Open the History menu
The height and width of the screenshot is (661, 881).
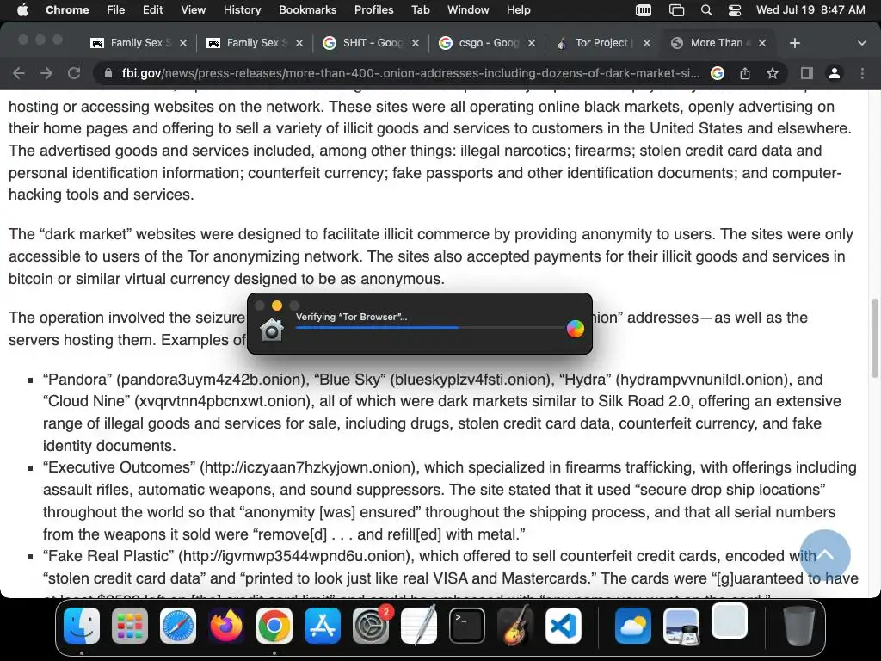(x=242, y=9)
